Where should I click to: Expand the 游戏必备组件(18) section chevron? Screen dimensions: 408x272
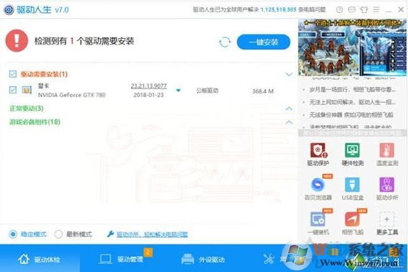coord(289,122)
